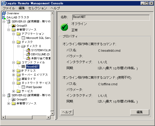155x126 pixels.
Task: Click the IP アドレス folder icon
Action: (x=18, y=71)
